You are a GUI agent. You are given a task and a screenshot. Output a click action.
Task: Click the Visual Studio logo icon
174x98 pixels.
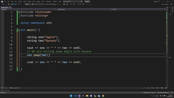pos(2,1)
